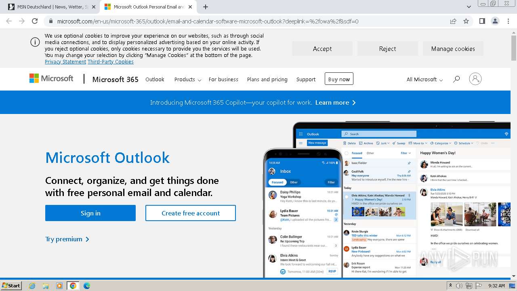Screen dimensions: 517x291
Task: Show hidden tray icons arrow
Action: coord(450,285)
